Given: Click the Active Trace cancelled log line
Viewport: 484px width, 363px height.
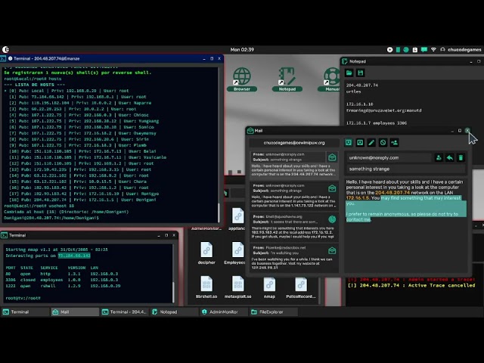Looking at the screenshot, I should pyautogui.click(x=411, y=286).
